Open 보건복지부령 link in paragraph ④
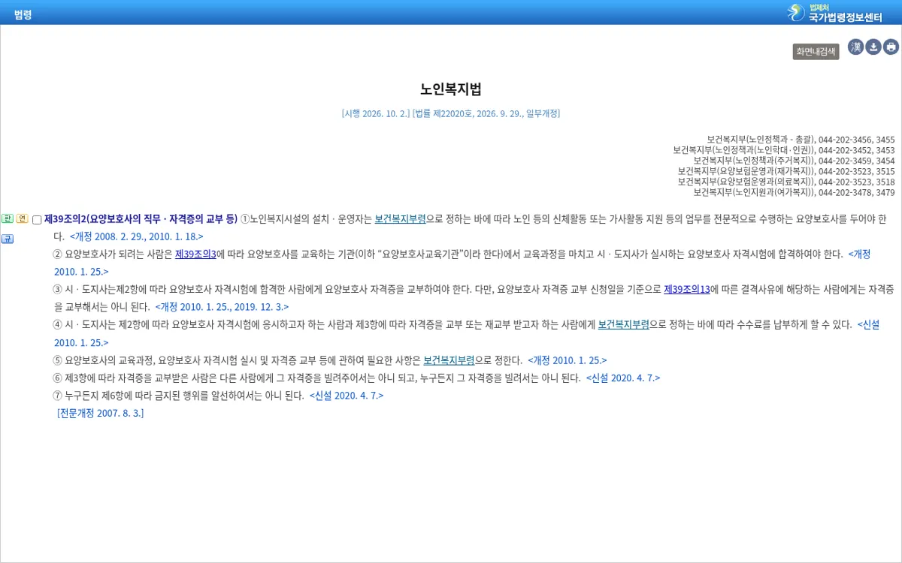Viewport: 902px width, 563px height. (623, 325)
